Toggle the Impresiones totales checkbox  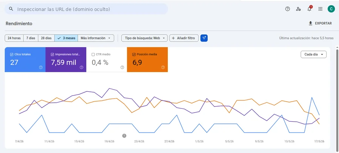pyautogui.click(x=52, y=54)
